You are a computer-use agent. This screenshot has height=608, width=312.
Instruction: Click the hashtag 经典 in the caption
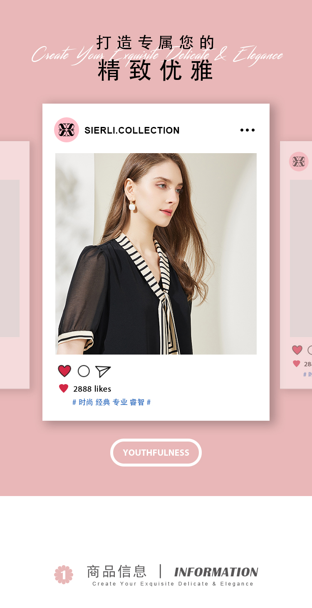103,402
